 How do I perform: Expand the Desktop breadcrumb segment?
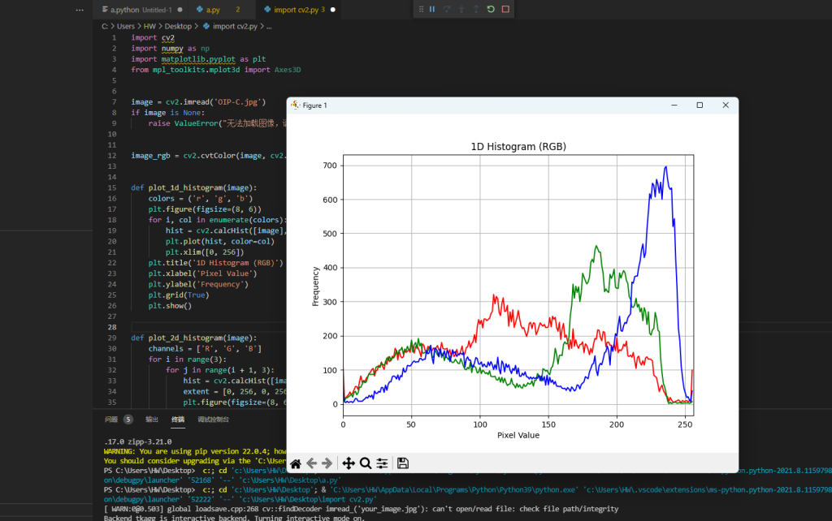(x=178, y=26)
